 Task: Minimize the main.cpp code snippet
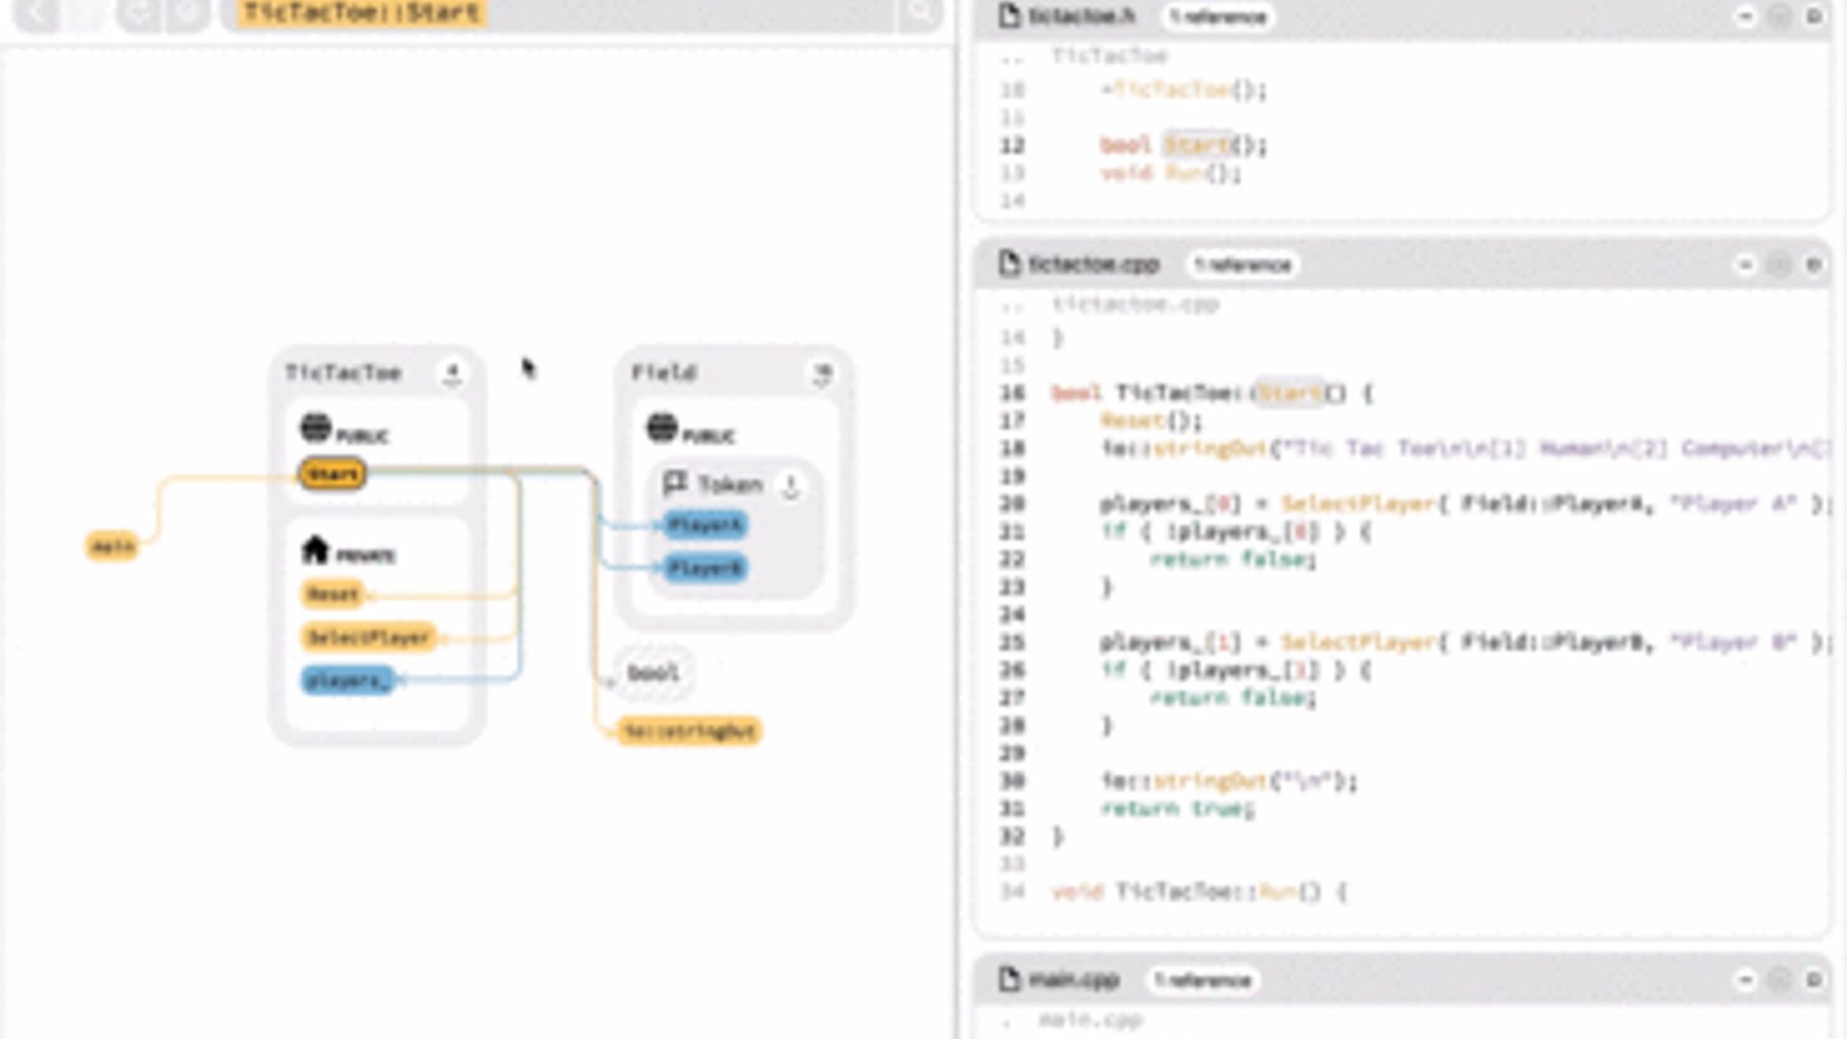pyautogui.click(x=1745, y=980)
